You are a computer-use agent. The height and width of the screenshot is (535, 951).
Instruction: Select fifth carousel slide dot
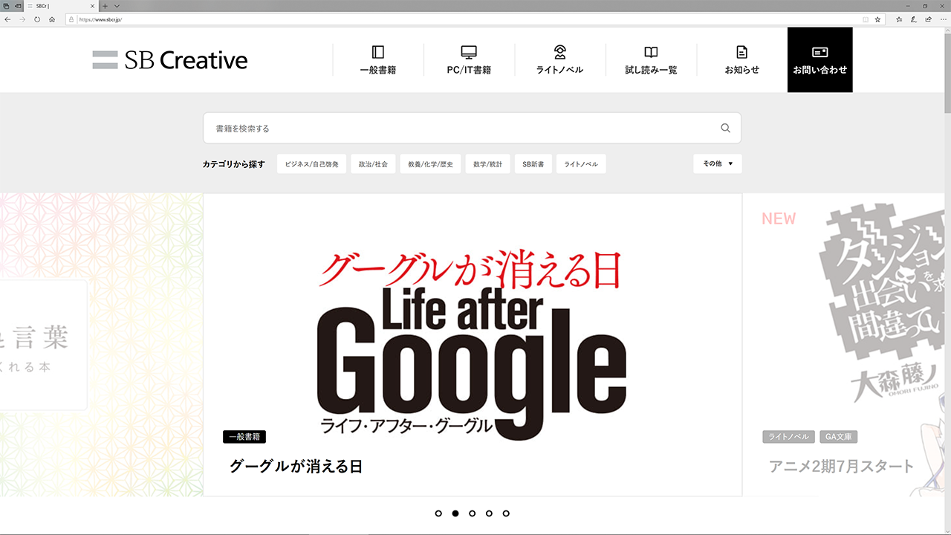click(506, 513)
